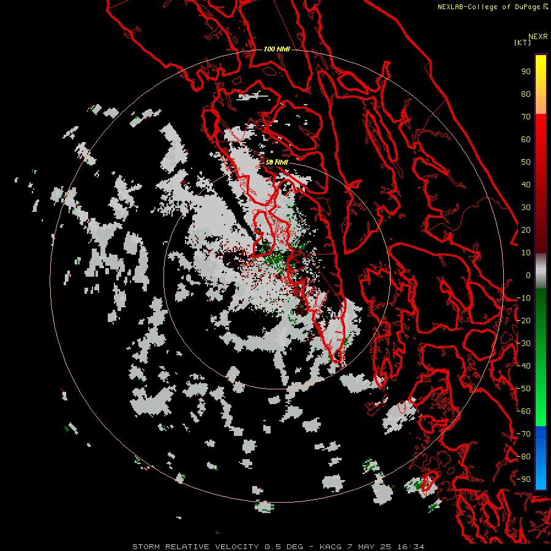Click the positive 70 knot scale label
This screenshot has height=551, width=551.
tap(526, 117)
